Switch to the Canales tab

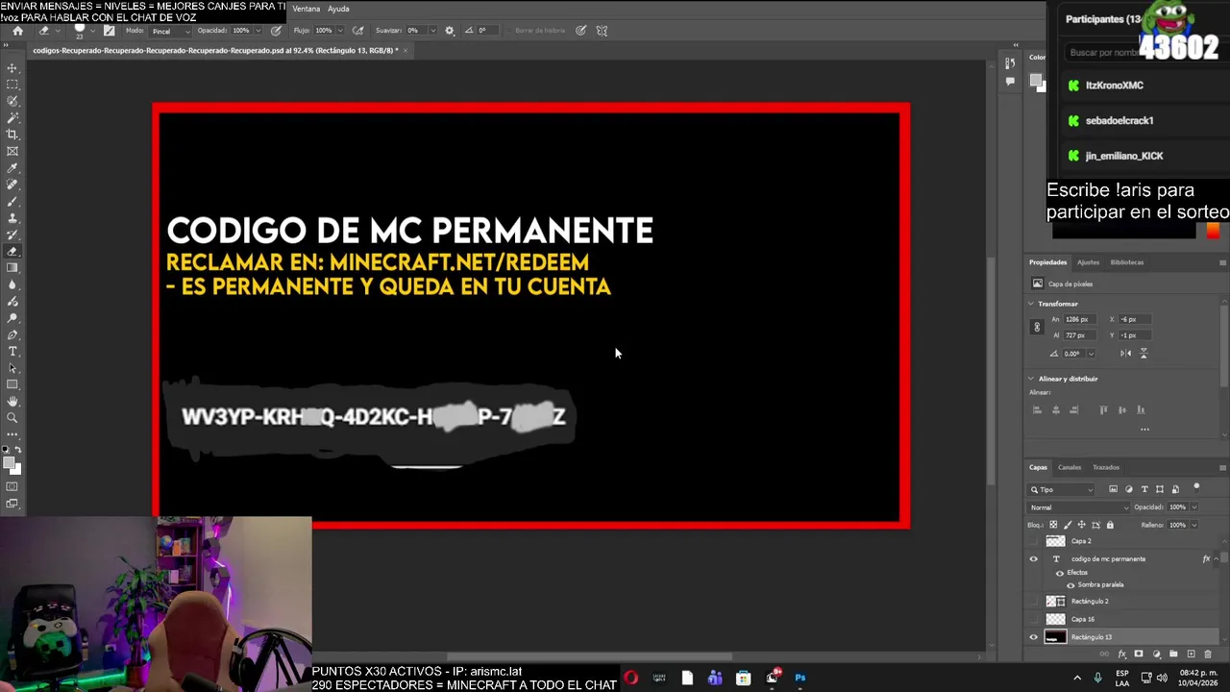(1070, 468)
